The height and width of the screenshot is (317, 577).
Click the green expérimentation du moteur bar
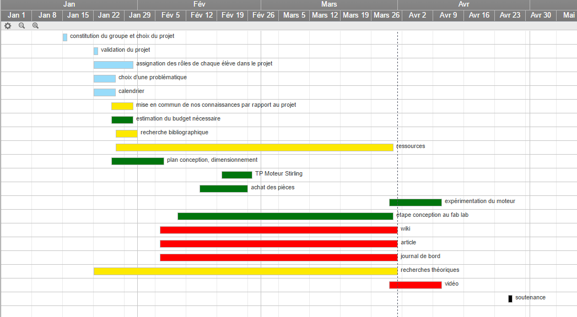tap(415, 202)
